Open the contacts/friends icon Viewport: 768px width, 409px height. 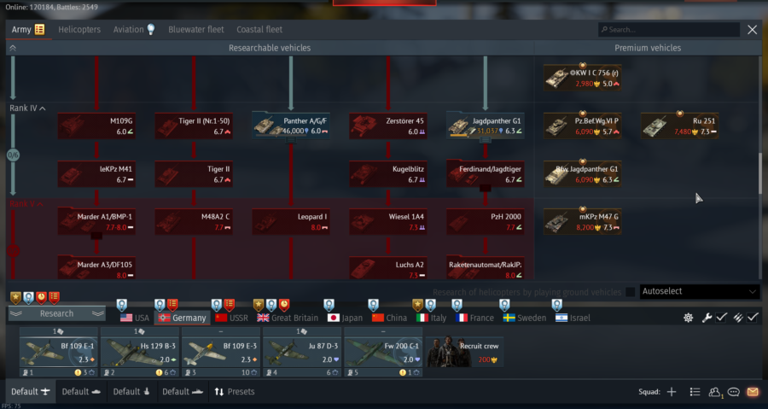tap(715, 392)
